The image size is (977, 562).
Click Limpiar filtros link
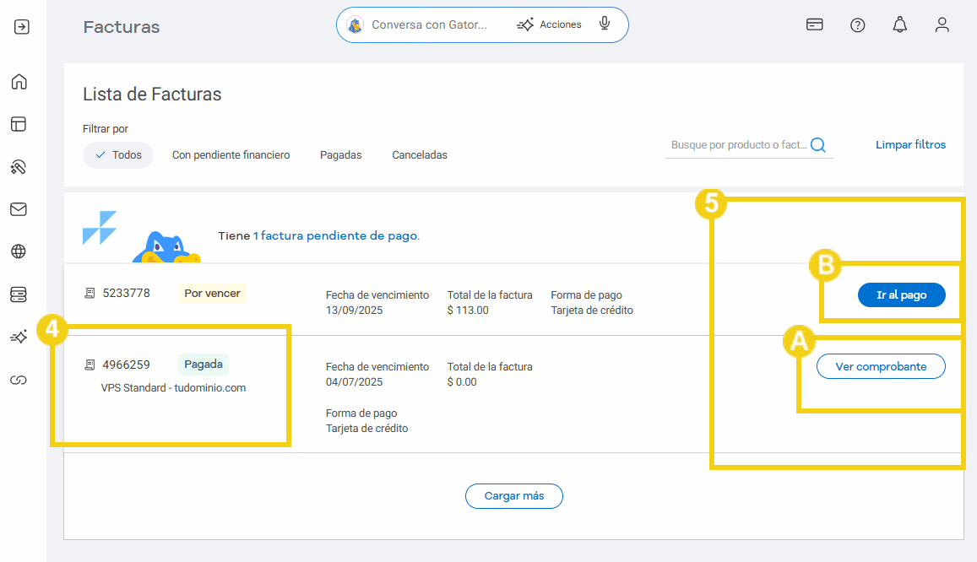click(x=910, y=145)
